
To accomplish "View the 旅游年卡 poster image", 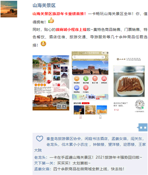I will 51,83.
